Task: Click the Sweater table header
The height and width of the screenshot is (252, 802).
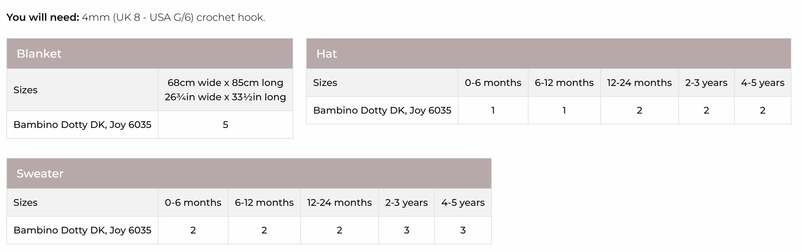Action: pyautogui.click(x=40, y=173)
